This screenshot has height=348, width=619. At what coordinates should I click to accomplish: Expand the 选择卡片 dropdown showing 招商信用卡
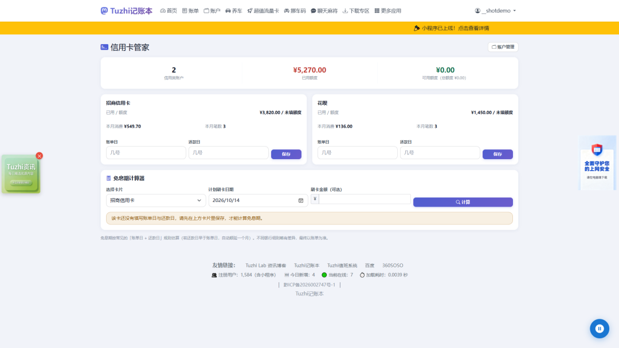(155, 200)
